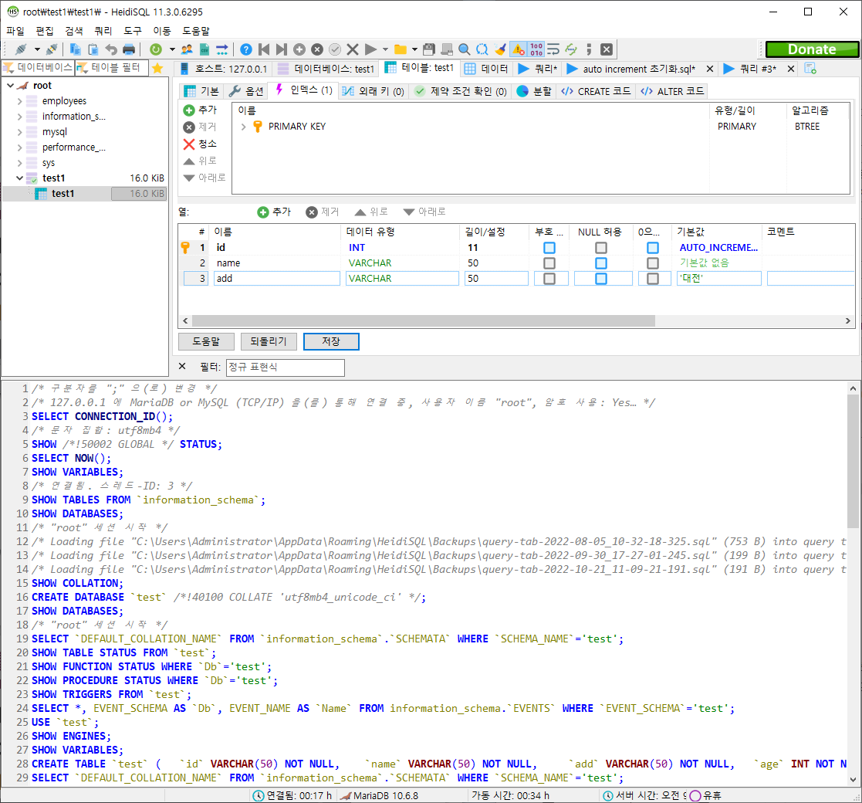The image size is (862, 803).
Task: Click the green Donate button
Action: pos(811,49)
